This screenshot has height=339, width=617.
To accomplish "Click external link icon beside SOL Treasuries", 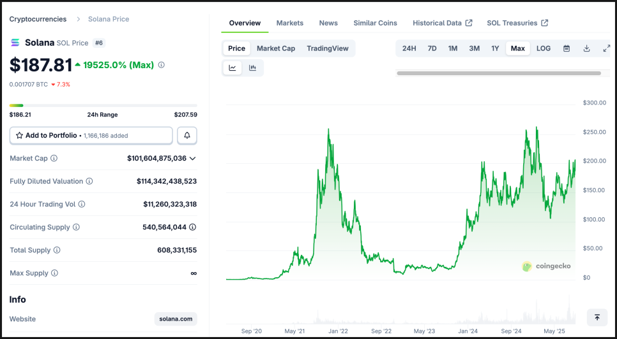I will [x=545, y=23].
